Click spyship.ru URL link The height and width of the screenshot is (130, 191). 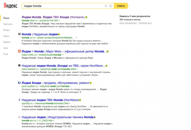(x=45, y=103)
